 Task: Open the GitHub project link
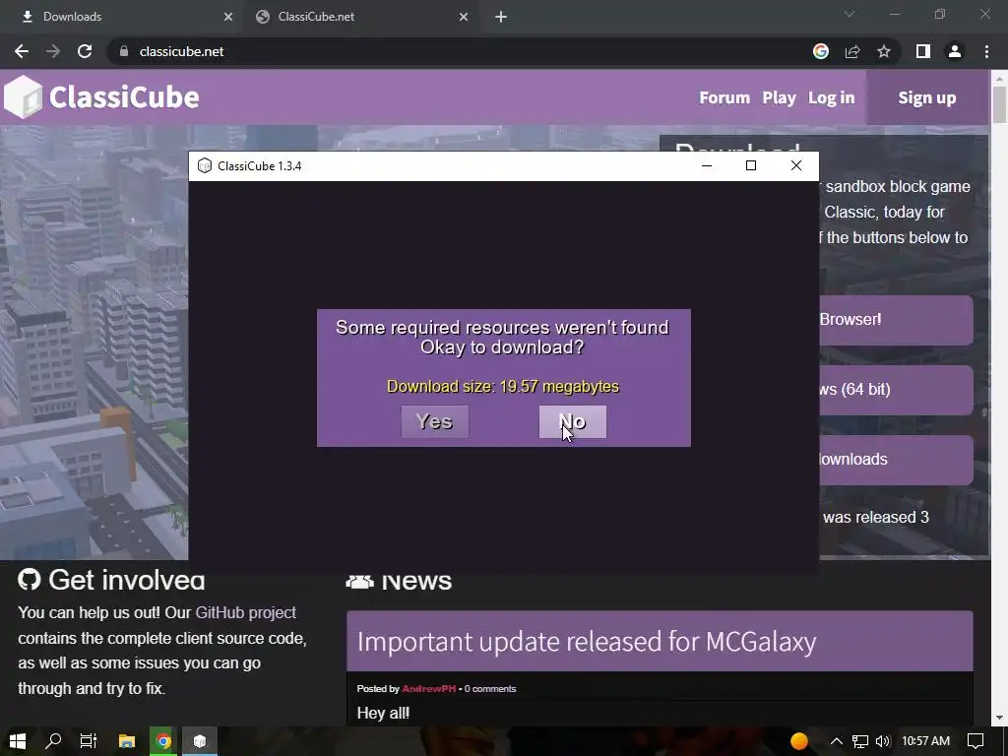tap(245, 612)
